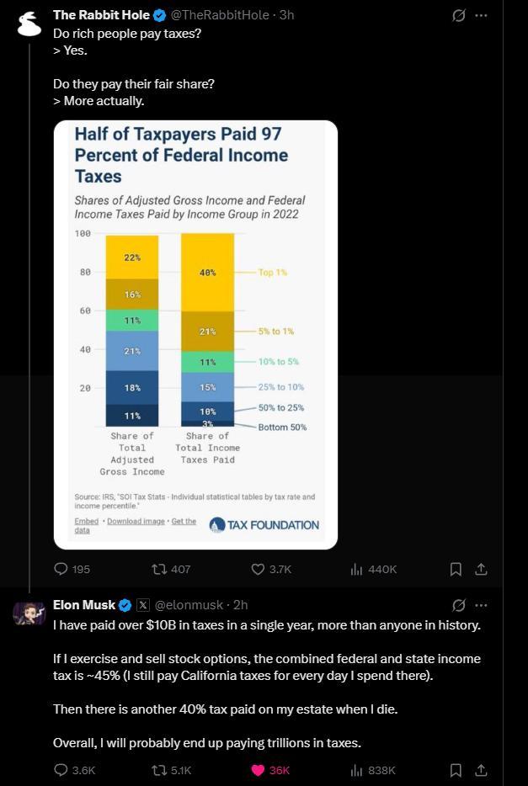
Task: Repost Elon Musk's reply
Action: pos(171,771)
